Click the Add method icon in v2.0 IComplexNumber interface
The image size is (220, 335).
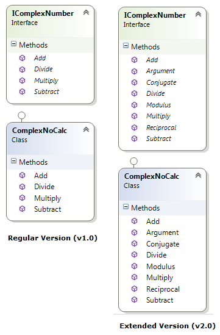[134, 60]
